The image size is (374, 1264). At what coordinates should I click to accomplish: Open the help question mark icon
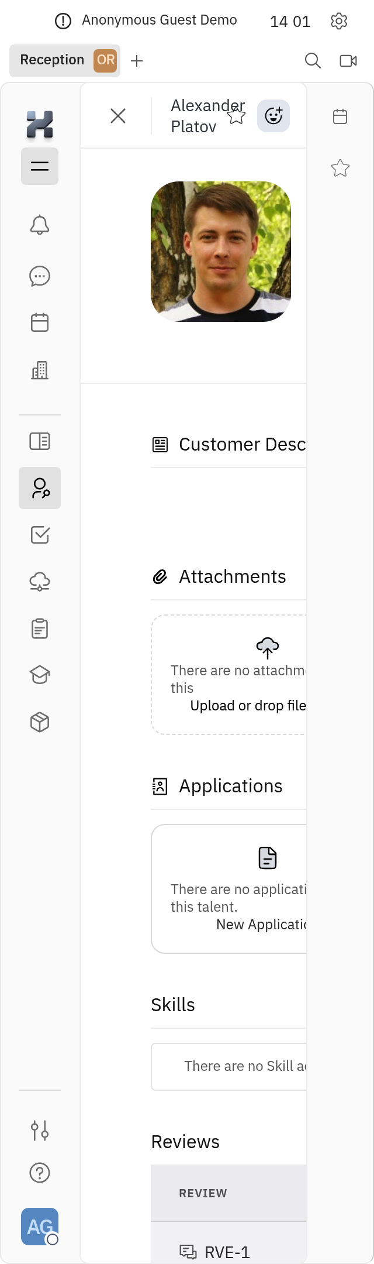tap(40, 1173)
